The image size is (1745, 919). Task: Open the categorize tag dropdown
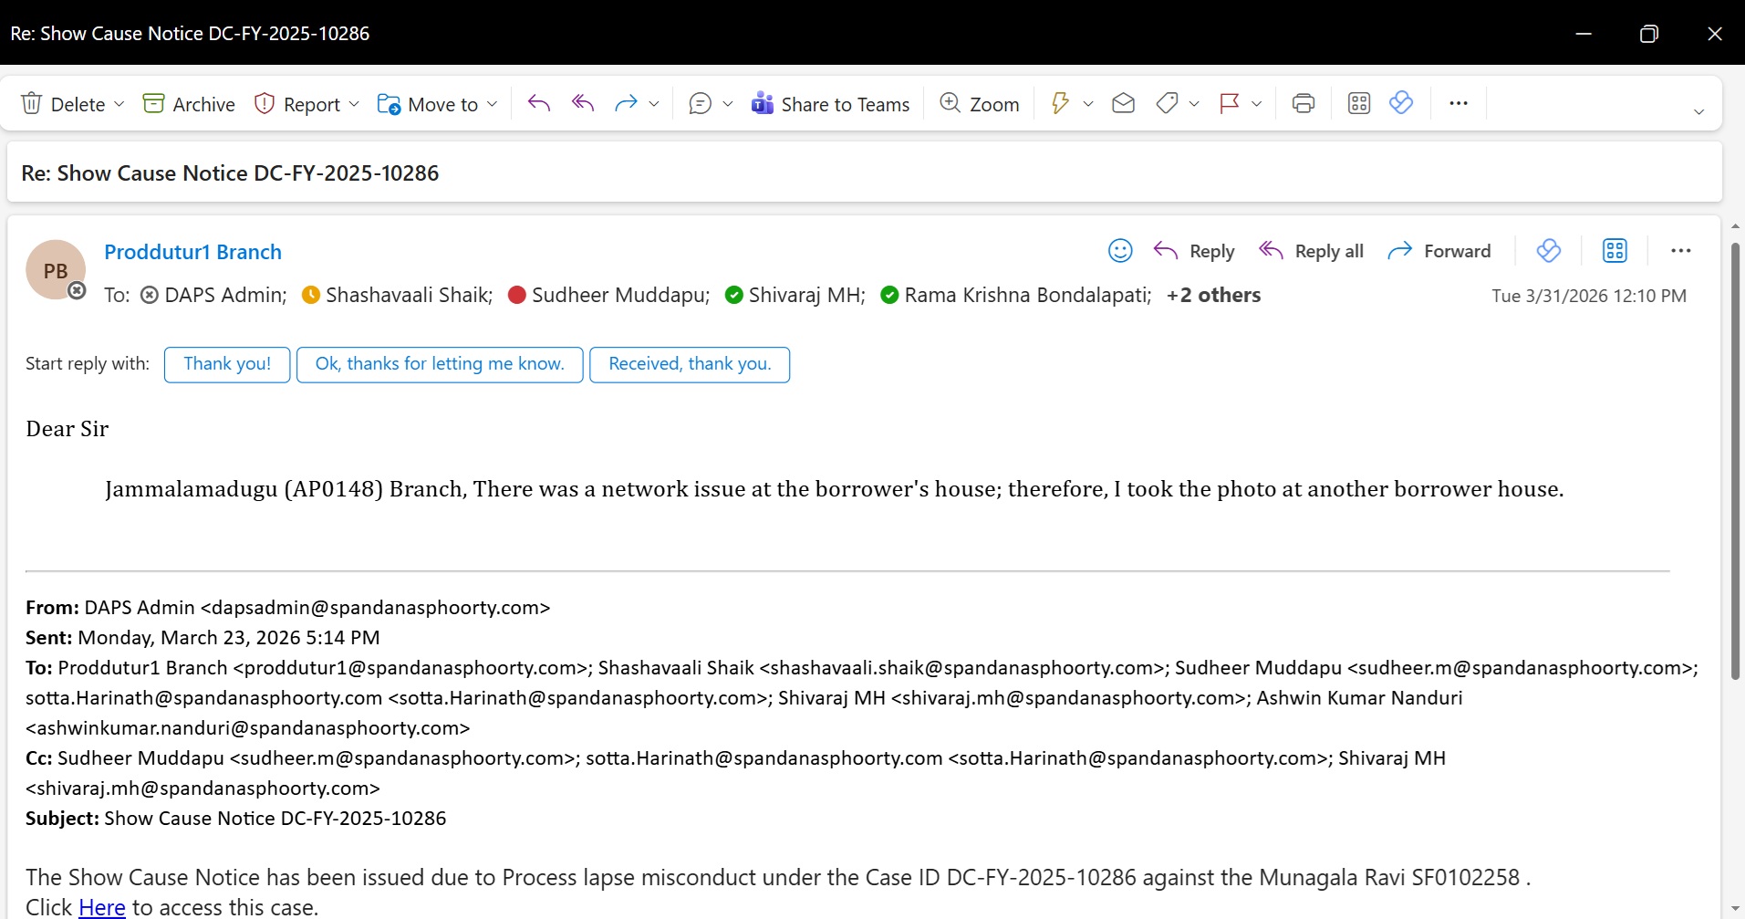pos(1193,104)
